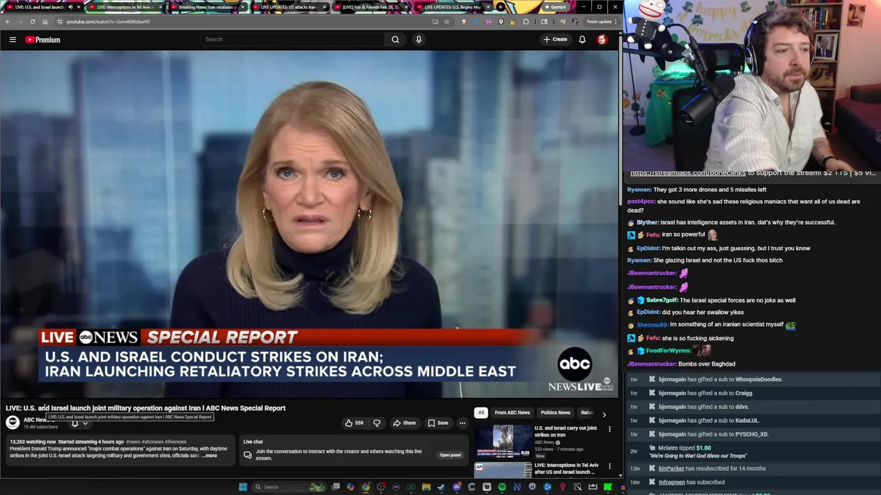Open the Chrome icon in the taskbar

(365, 487)
